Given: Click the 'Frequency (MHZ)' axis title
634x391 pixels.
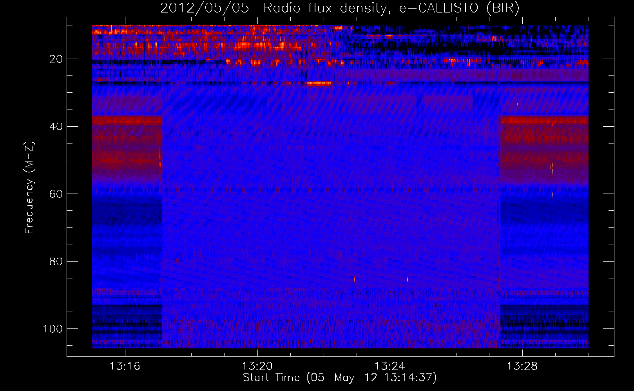Looking at the screenshot, I should (30, 187).
